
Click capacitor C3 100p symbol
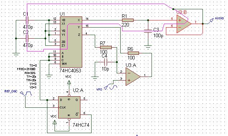tap(148, 31)
